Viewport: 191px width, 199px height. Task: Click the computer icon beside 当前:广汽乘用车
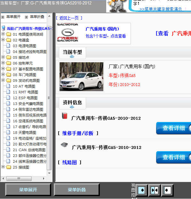pyautogui.click(x=4, y=28)
